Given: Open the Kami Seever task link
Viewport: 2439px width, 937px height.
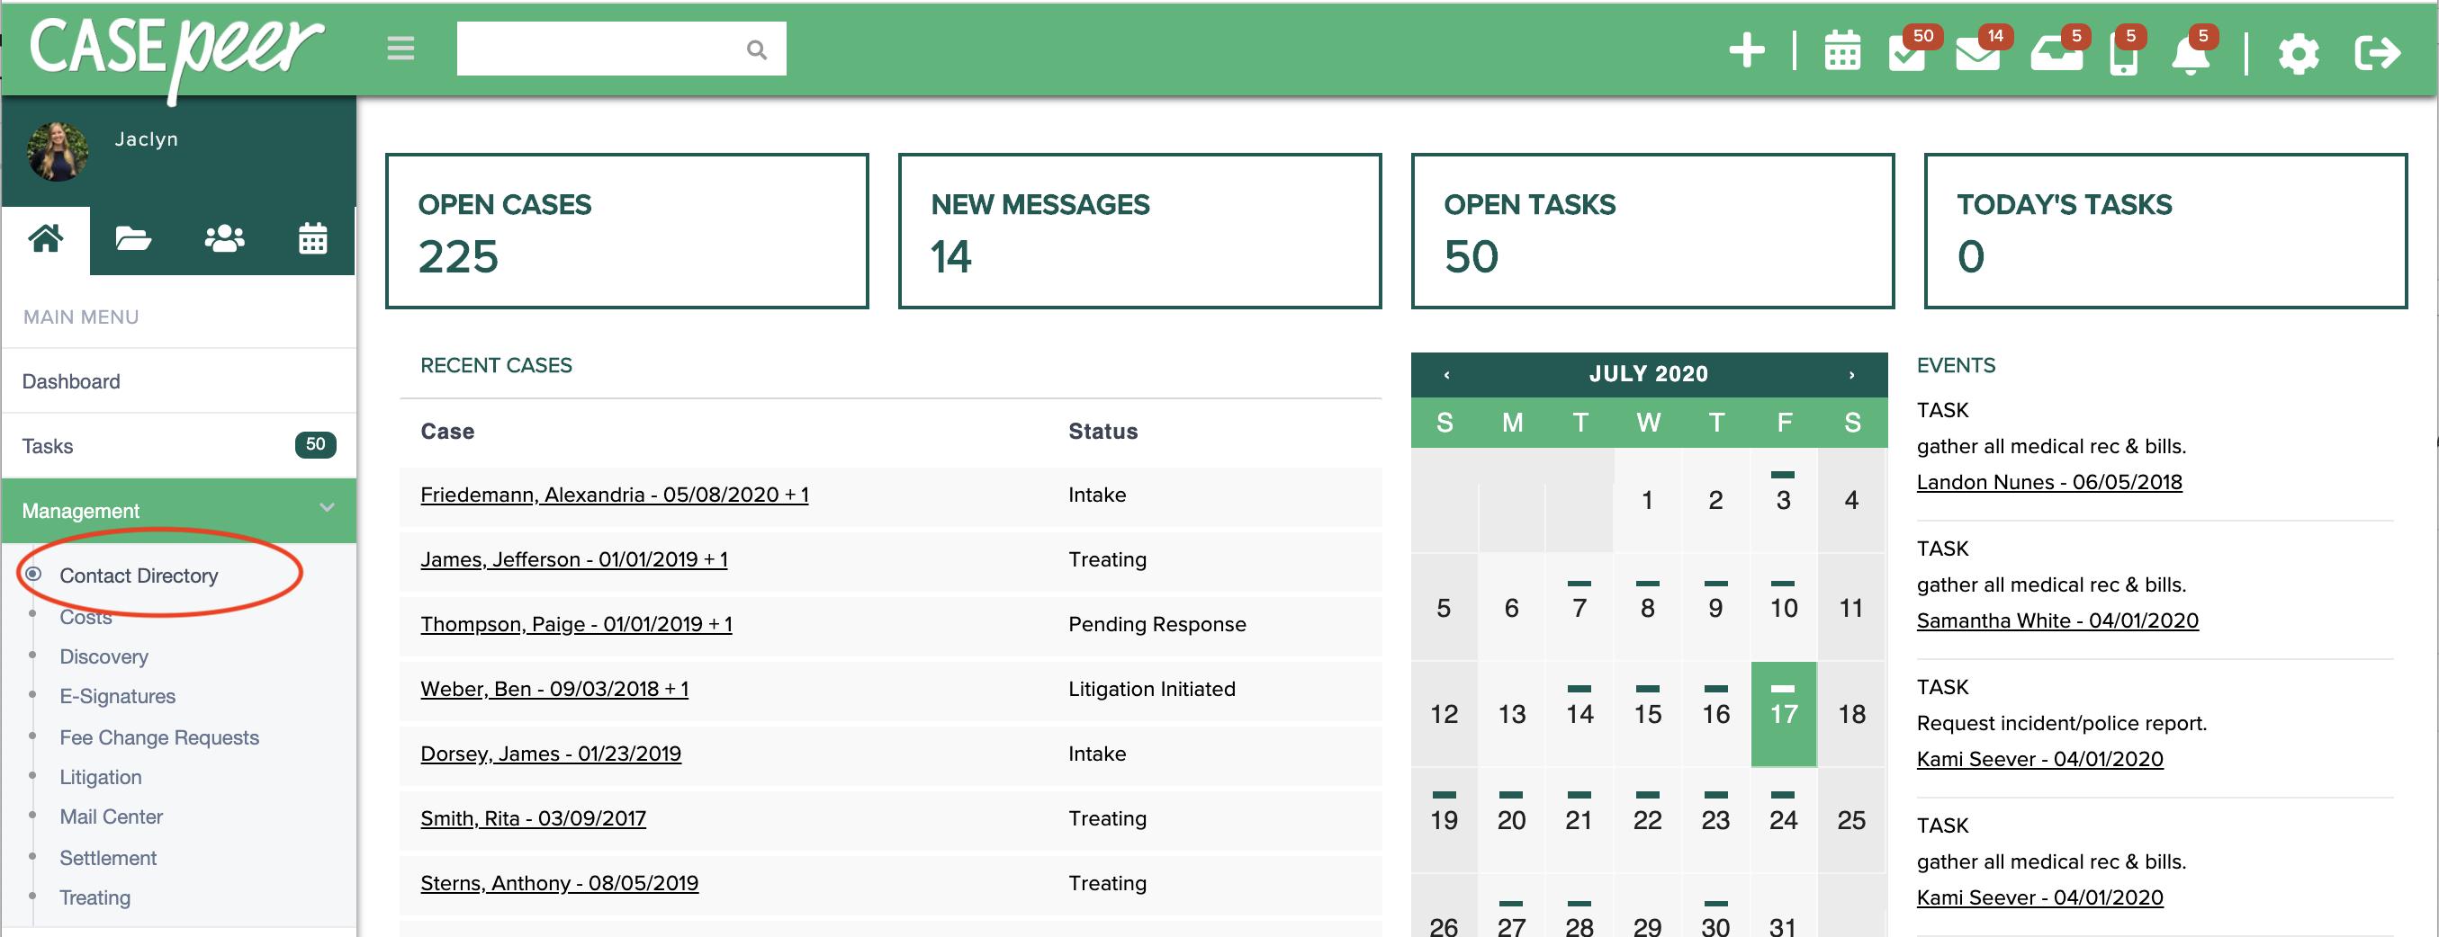Looking at the screenshot, I should coord(2038,758).
